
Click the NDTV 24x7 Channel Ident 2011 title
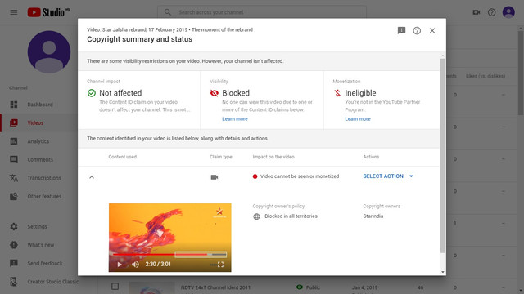[x=215, y=287]
